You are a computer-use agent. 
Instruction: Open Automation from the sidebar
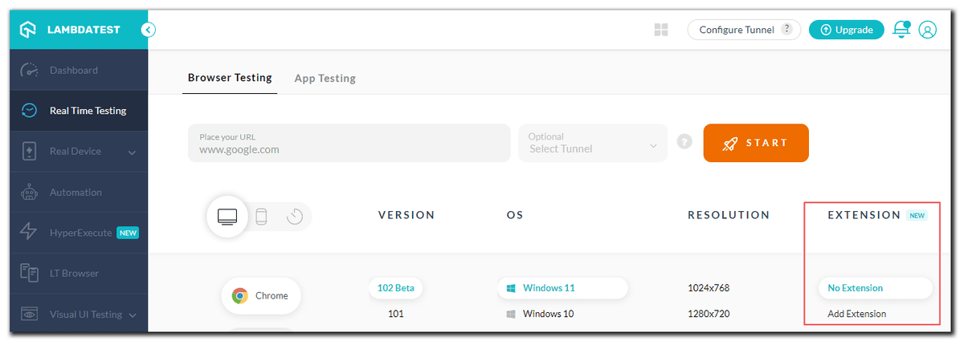point(76,193)
